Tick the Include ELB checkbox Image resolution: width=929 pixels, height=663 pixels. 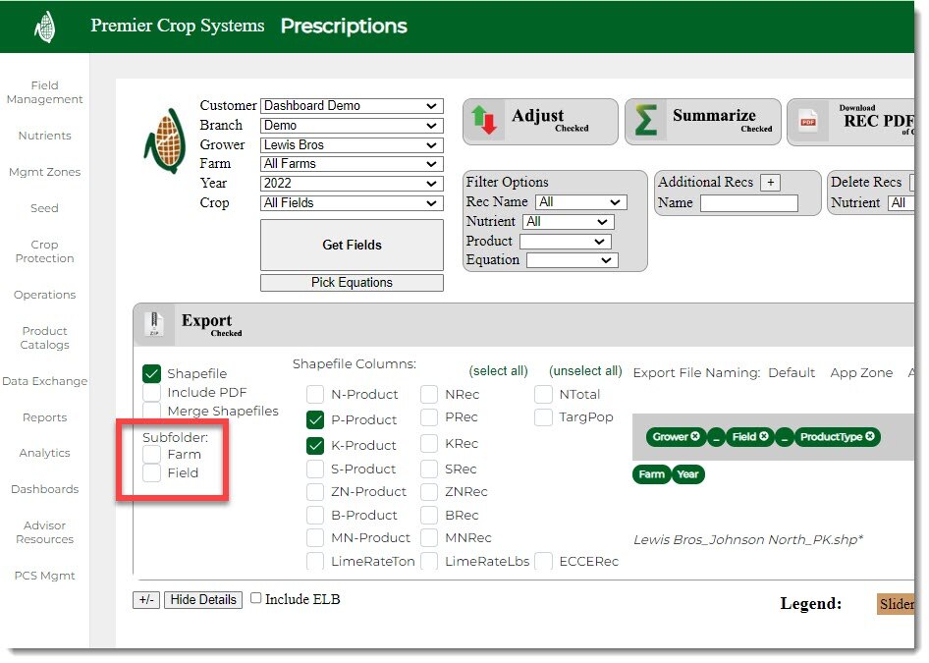256,598
